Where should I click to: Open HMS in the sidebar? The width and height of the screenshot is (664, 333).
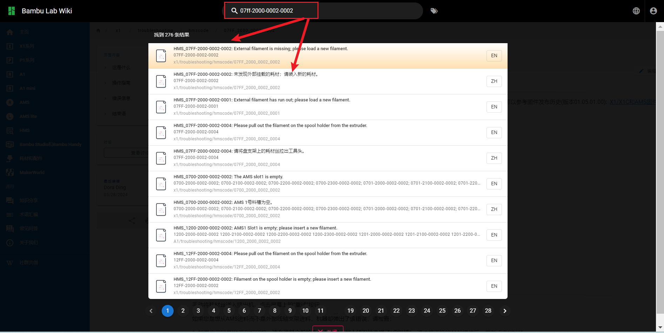[x=45, y=131]
